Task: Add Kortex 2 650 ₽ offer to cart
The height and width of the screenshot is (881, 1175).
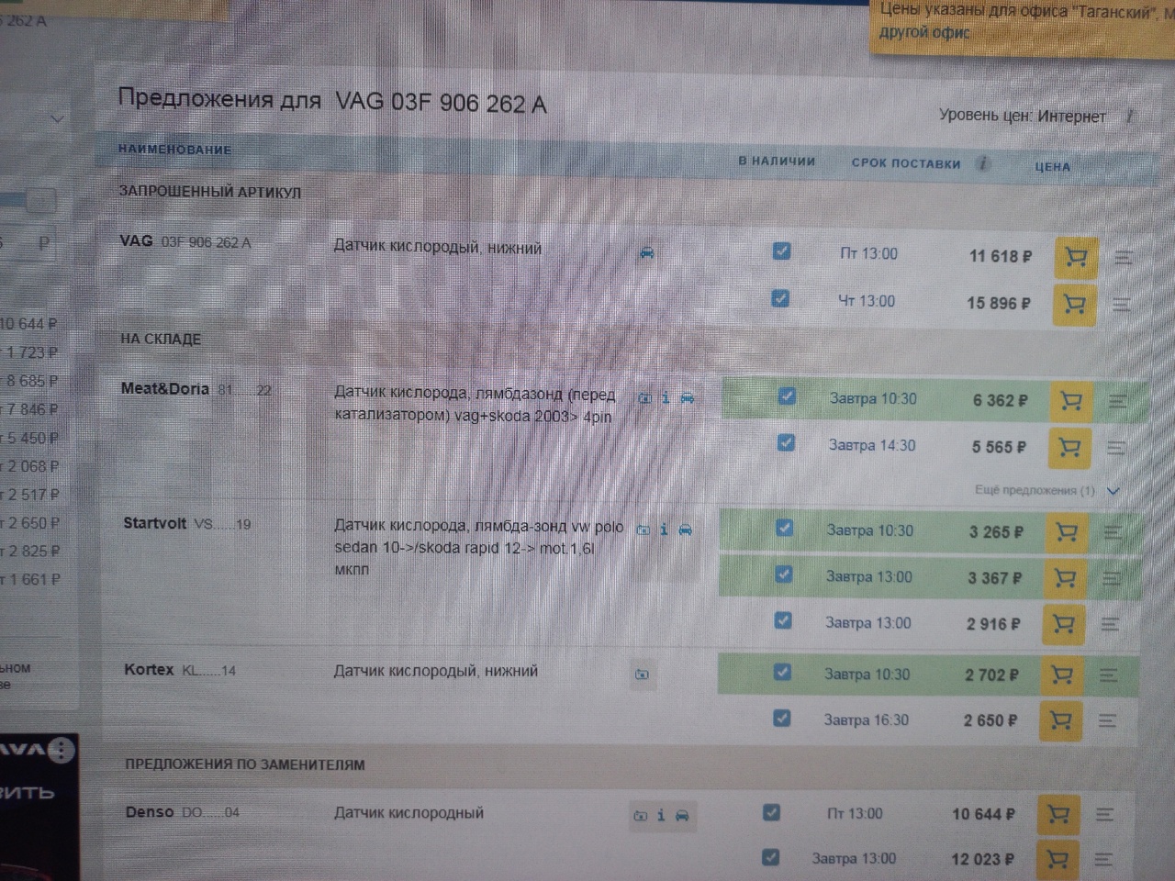Action: pos(1060,721)
